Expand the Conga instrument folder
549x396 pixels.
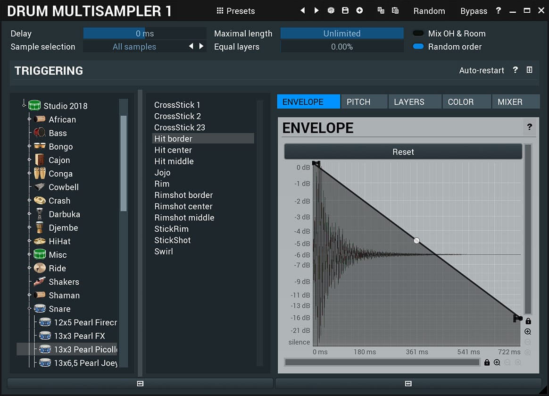(x=29, y=174)
